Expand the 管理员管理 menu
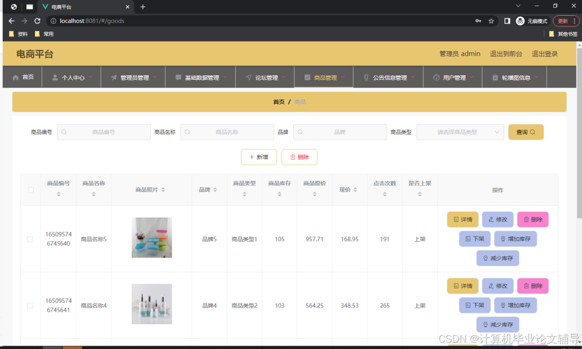Screen dimensions: 582x349 [133, 78]
